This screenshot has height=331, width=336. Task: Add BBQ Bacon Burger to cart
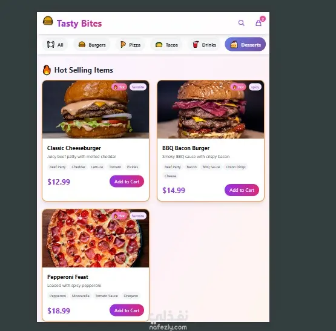[x=242, y=190]
